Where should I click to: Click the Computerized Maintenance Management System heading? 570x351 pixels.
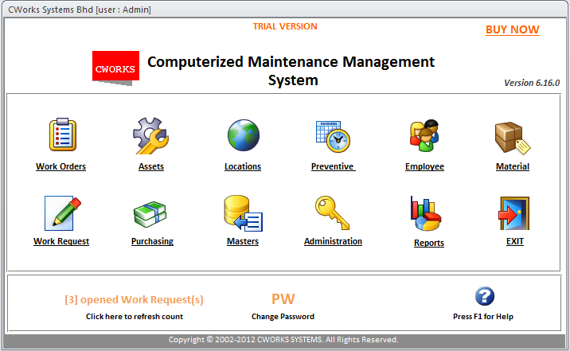coord(291,71)
